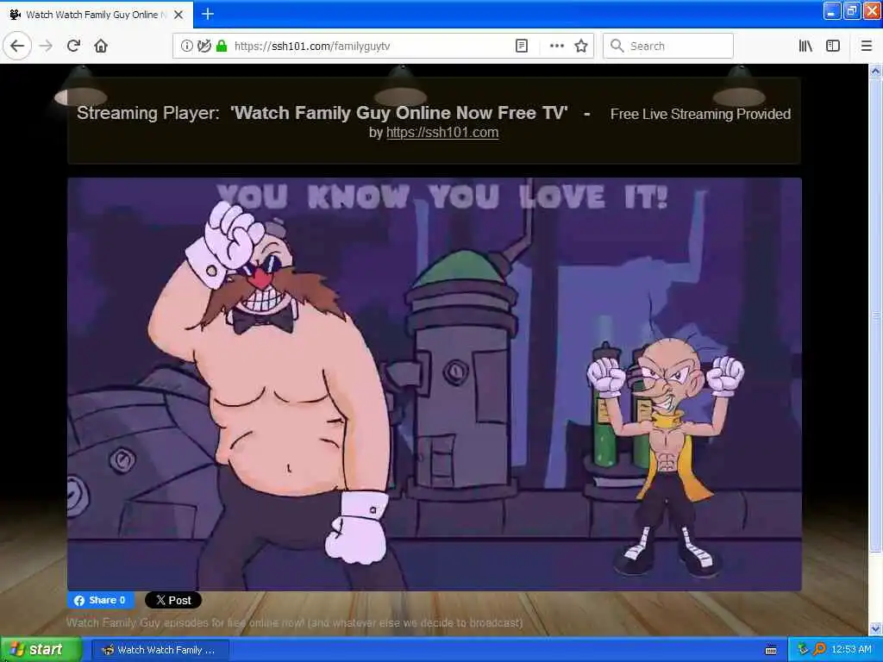Go back using the back arrow button

[17, 46]
